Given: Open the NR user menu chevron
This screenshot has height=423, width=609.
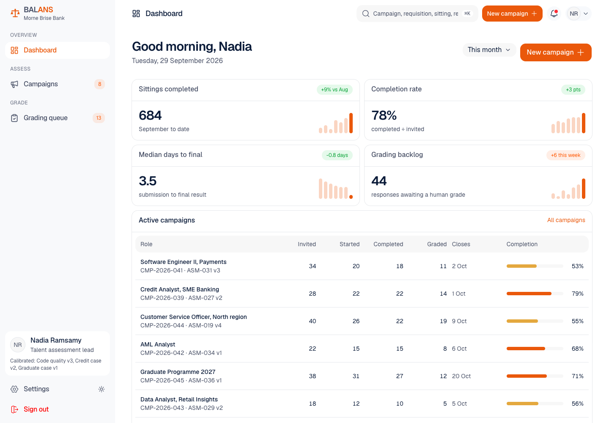Looking at the screenshot, I should coord(586,14).
